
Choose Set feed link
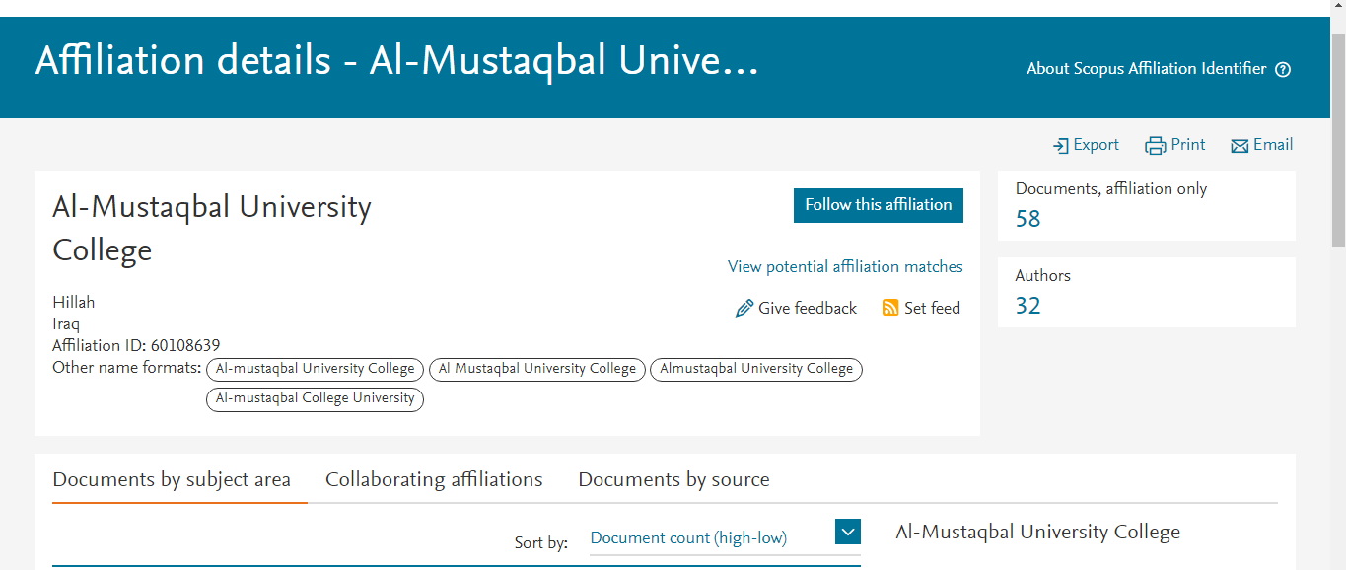click(x=932, y=309)
